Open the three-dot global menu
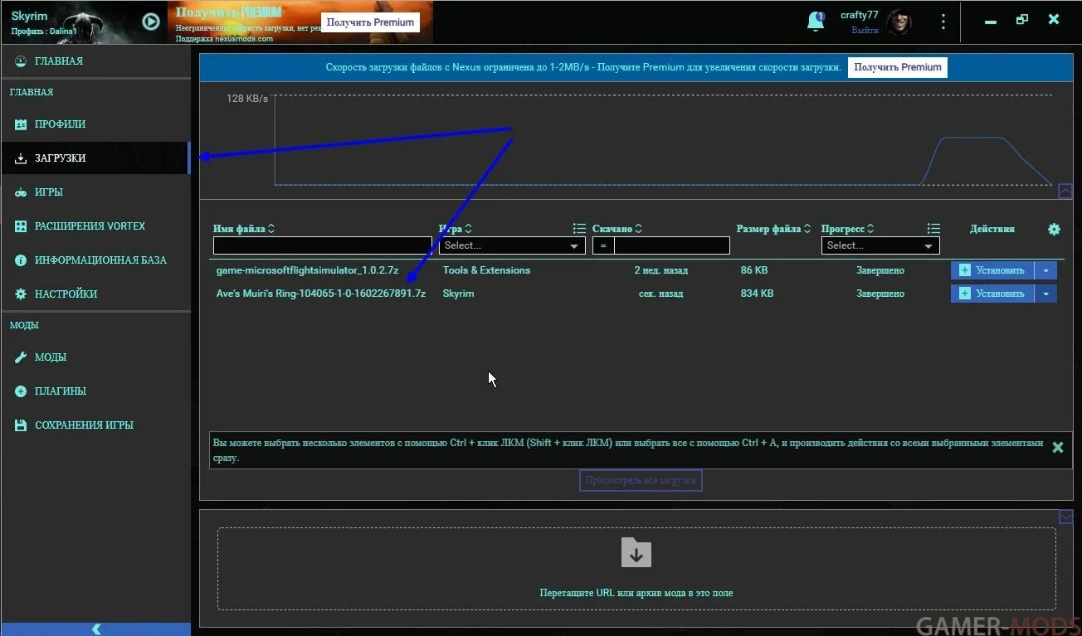Viewport: 1082px width, 636px height. (x=943, y=22)
